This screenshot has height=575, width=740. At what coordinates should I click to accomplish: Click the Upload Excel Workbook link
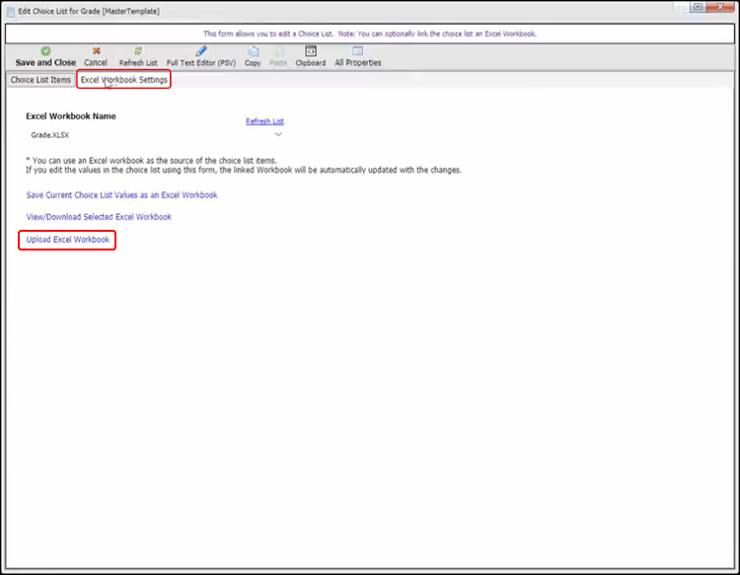tap(68, 240)
